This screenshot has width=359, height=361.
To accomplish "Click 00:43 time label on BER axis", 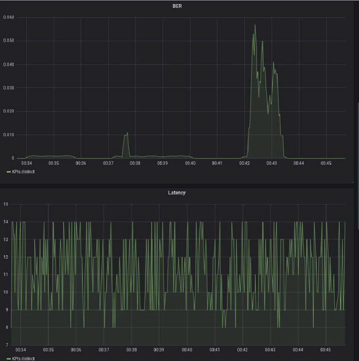I will (272, 163).
